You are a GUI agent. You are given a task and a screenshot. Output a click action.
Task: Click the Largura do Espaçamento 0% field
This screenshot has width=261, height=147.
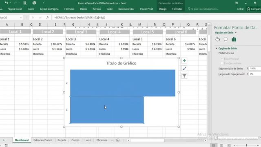[254, 74]
